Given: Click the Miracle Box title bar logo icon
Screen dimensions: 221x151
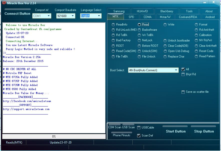Looking at the screenshot, I should coord(4,3).
